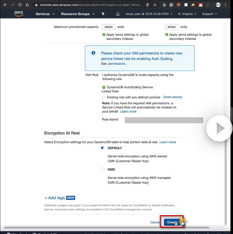Image resolution: width=233 pixels, height=234 pixels.
Task: Click the white square extension icon
Action: (x=186, y=5)
